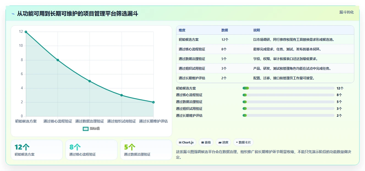Viewport: 365px width, 171px height.
Task: Click progress bar for 通过长期维护评估
Action: click(x=288, y=116)
